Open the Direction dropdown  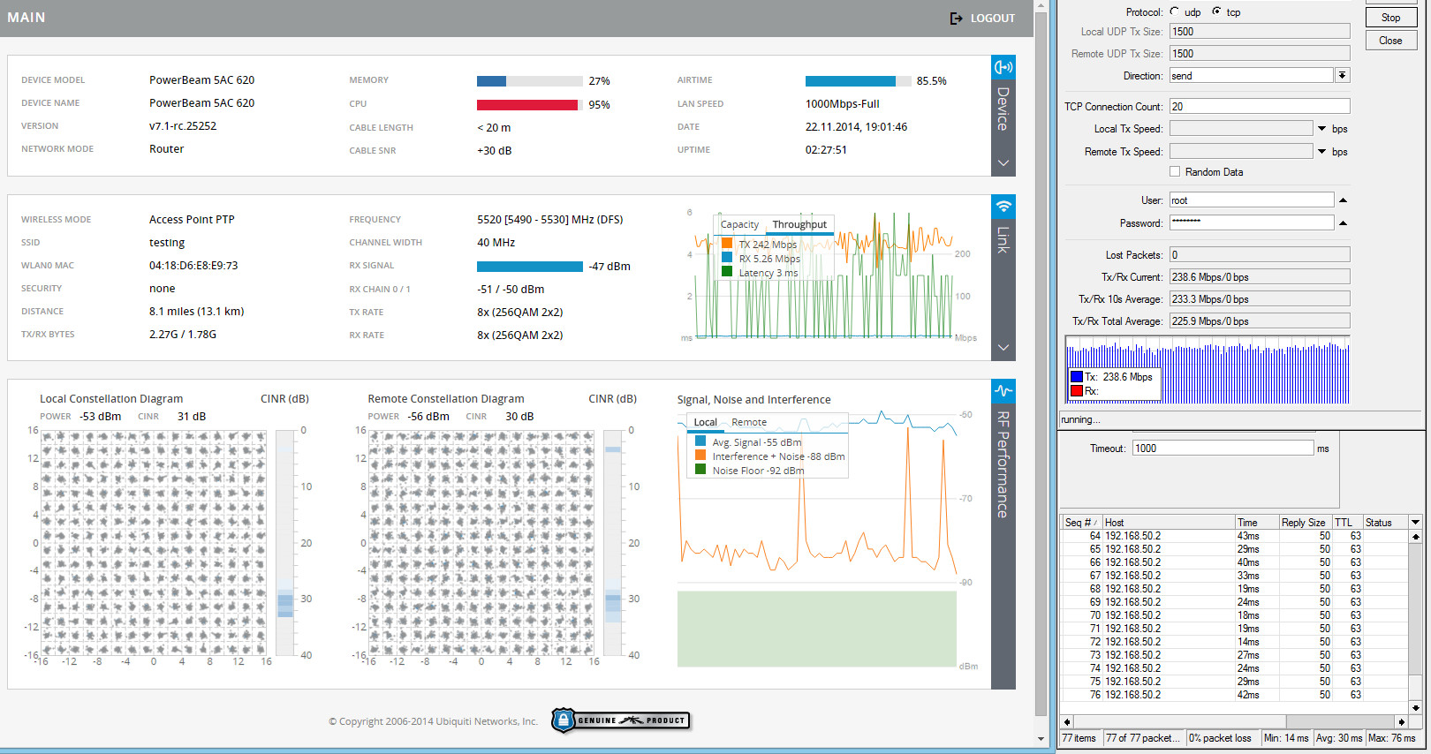pyautogui.click(x=1342, y=76)
